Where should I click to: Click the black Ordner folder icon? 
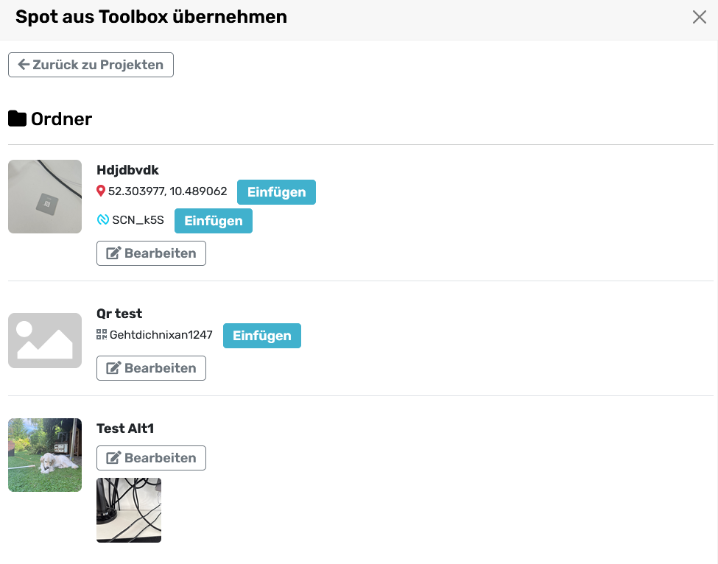tap(18, 119)
